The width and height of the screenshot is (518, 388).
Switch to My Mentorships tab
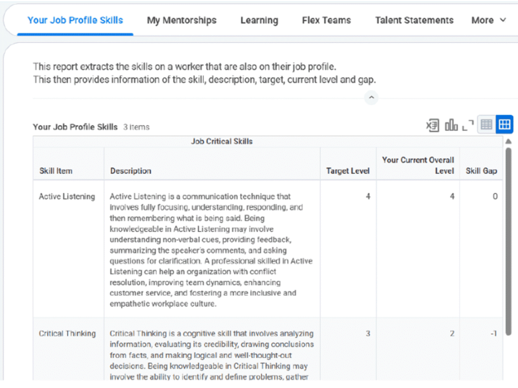(x=182, y=21)
